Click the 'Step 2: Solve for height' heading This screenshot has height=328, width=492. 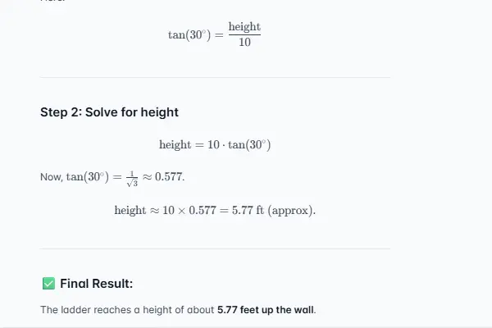coord(109,112)
